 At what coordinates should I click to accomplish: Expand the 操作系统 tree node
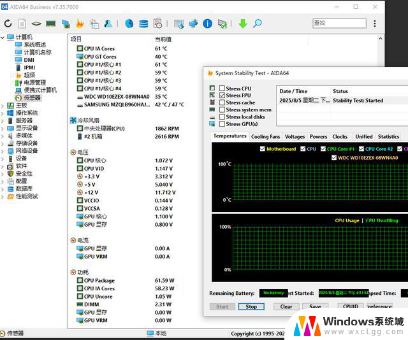tap(3, 113)
